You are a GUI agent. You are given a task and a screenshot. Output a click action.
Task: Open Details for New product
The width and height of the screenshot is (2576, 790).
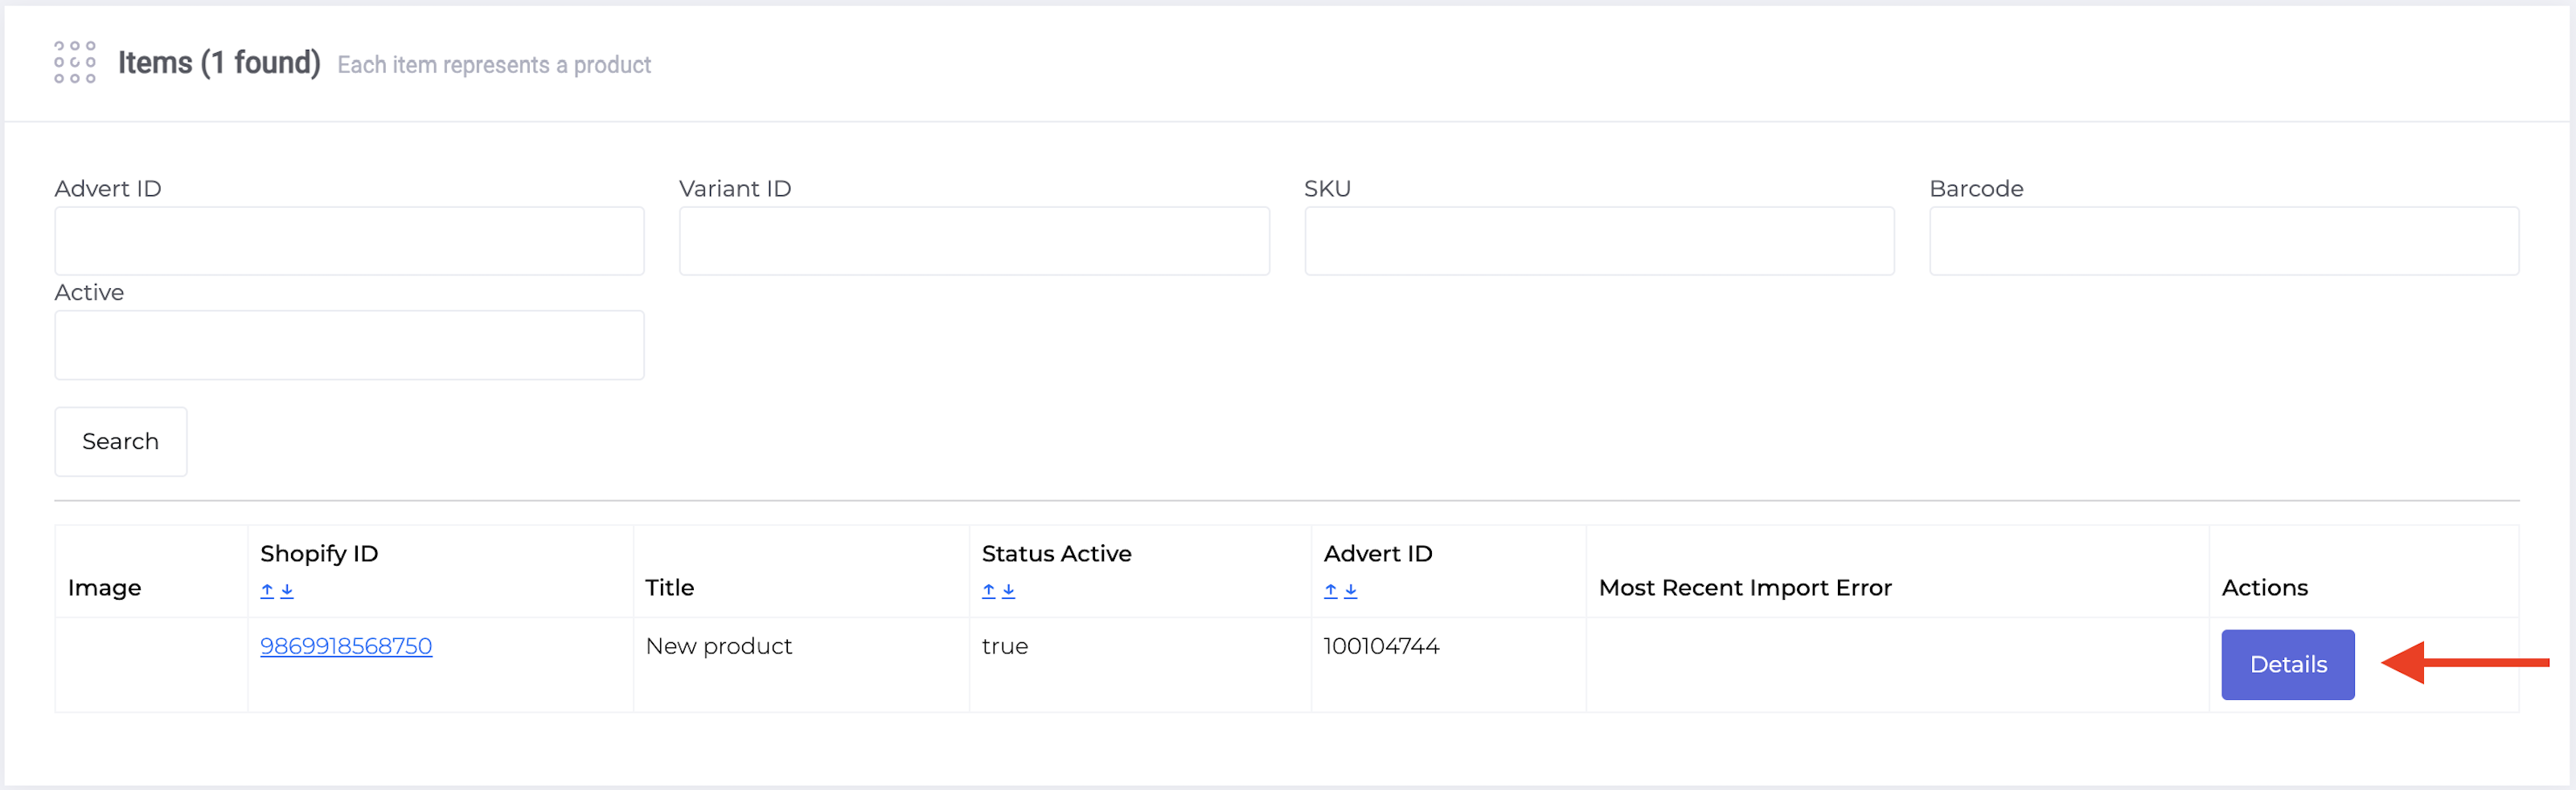coord(2288,664)
